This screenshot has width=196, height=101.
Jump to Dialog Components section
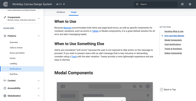coord(173,53)
